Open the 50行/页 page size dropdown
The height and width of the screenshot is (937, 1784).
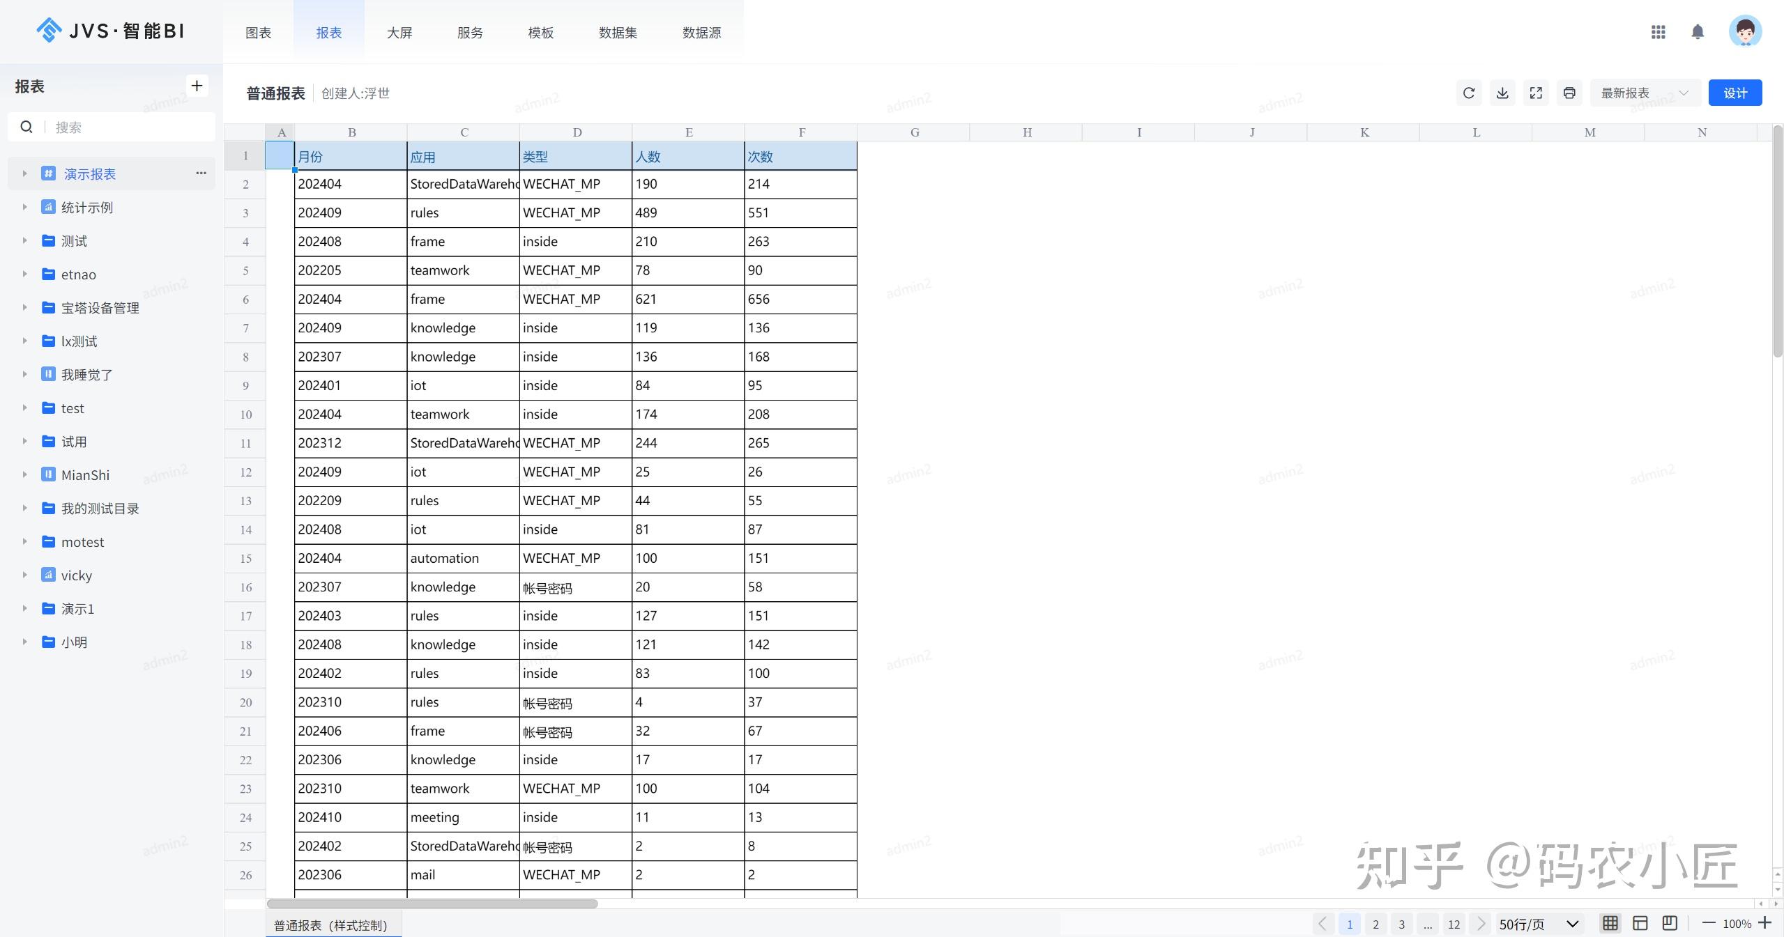(1539, 924)
